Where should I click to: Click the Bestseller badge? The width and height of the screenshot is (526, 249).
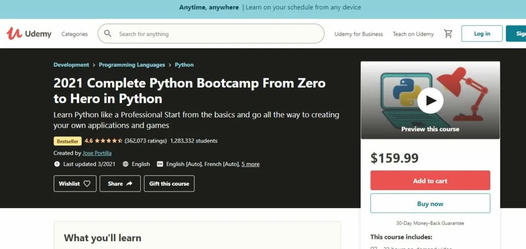[x=67, y=141]
